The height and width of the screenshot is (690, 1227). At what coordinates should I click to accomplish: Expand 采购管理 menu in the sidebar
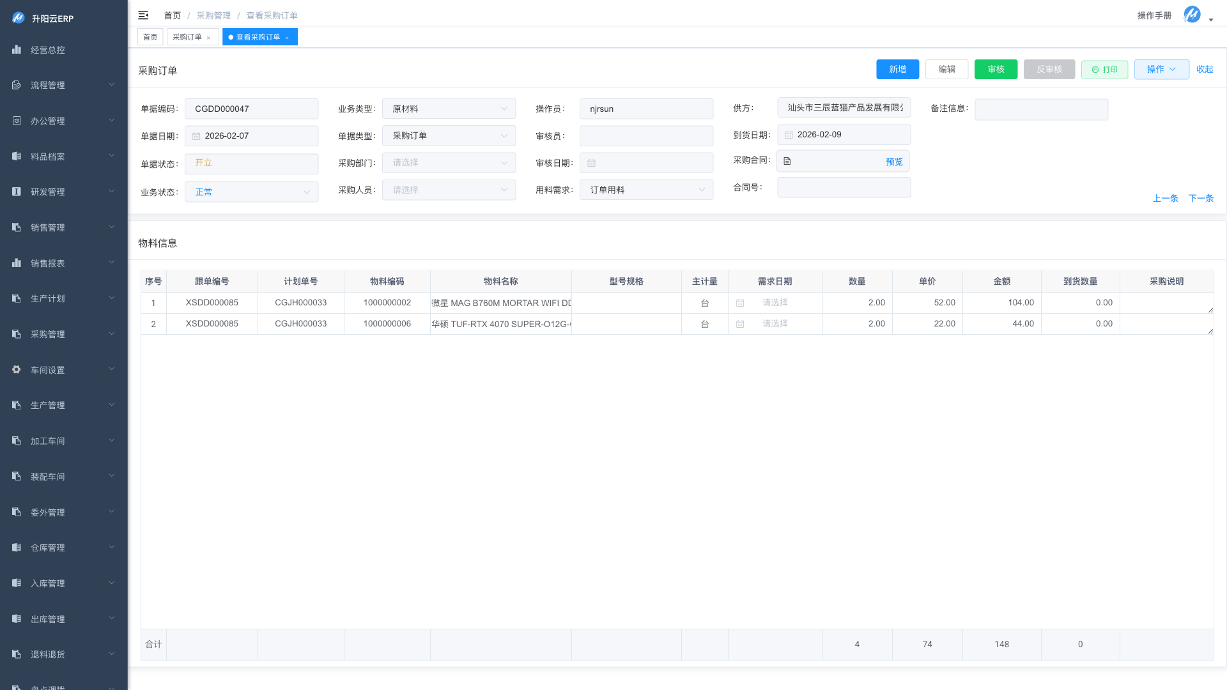pos(63,334)
